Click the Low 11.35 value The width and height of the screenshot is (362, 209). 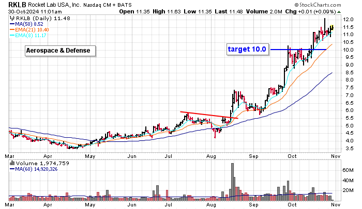198,11
